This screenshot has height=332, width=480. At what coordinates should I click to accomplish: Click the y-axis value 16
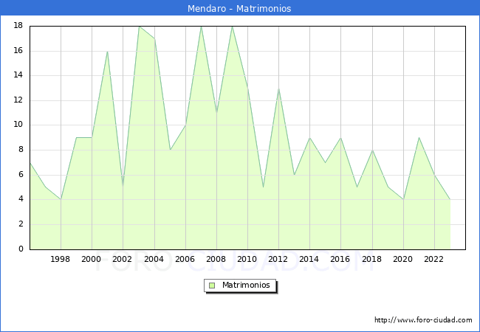tap(18, 50)
